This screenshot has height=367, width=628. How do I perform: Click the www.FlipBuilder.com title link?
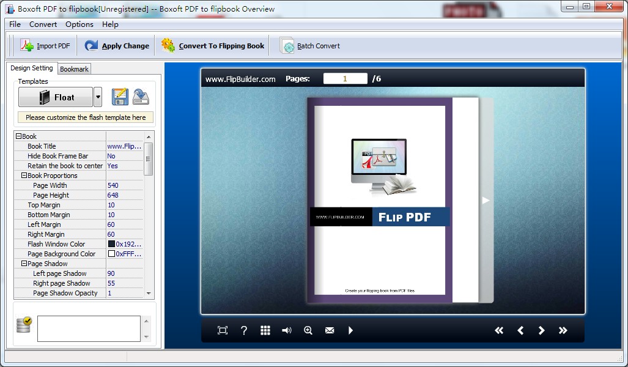click(240, 79)
